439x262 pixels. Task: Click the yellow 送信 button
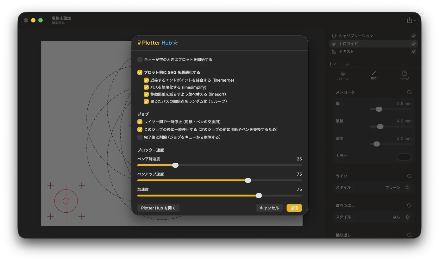click(294, 208)
